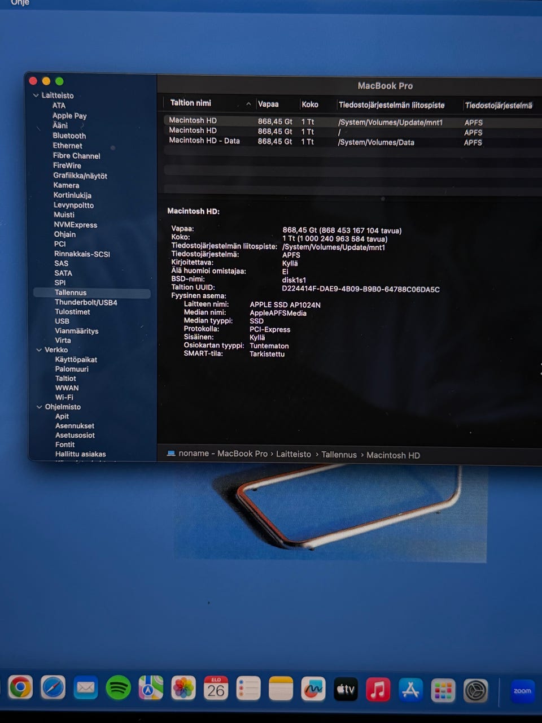Image resolution: width=542 pixels, height=723 pixels.
Task: Open Notes app in the Dock
Action: click(281, 689)
